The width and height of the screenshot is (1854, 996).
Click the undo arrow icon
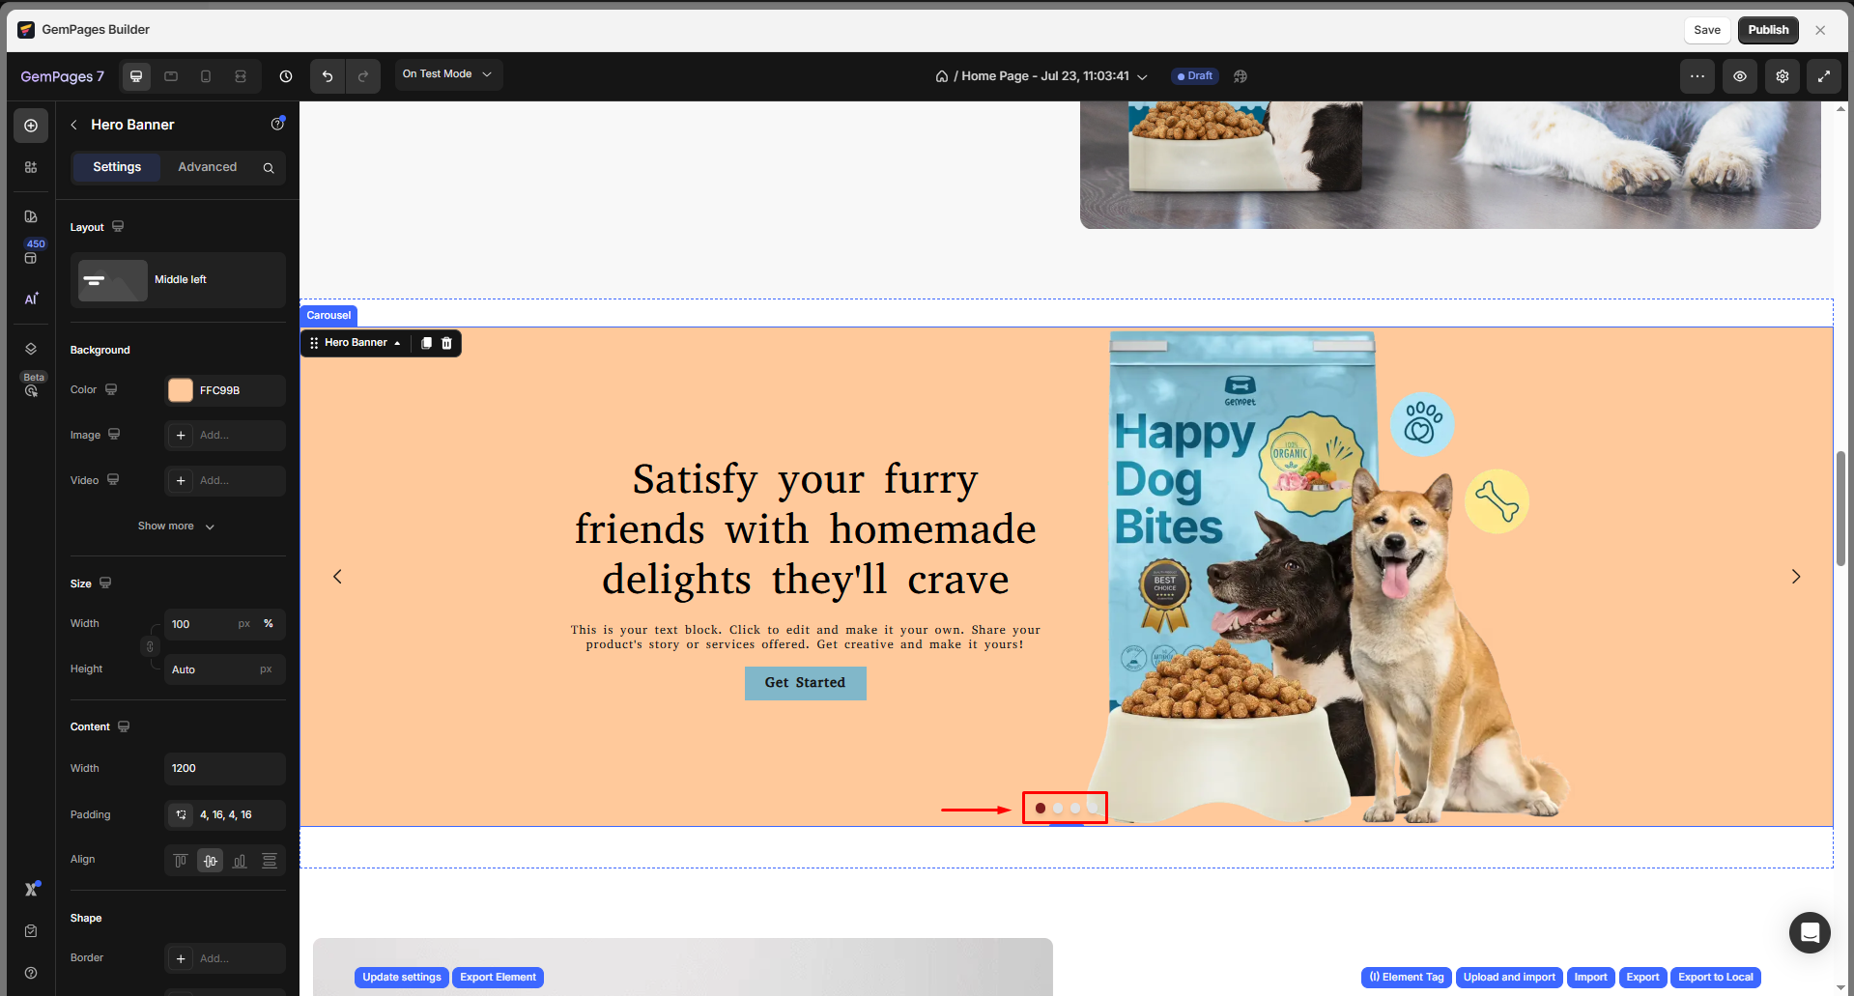[328, 76]
